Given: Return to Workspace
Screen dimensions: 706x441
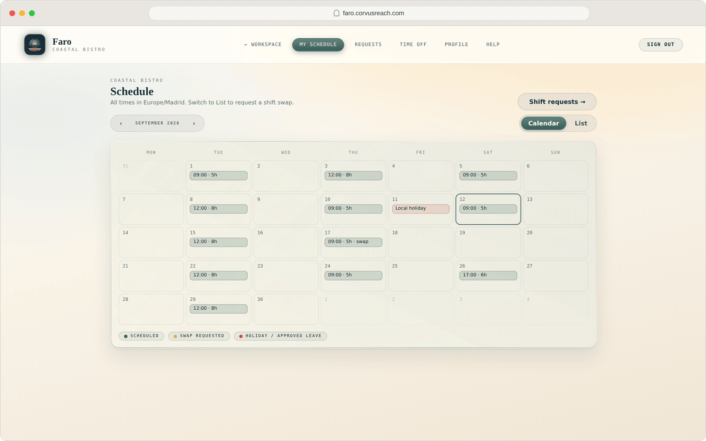Looking at the screenshot, I should [263, 45].
